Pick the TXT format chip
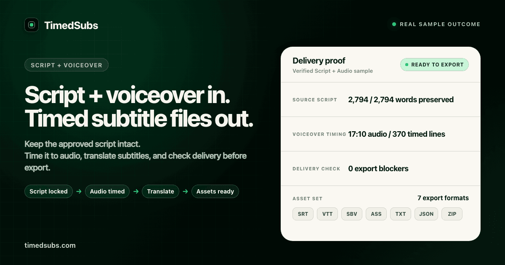Image resolution: width=505 pixels, height=265 pixels. pos(401,214)
